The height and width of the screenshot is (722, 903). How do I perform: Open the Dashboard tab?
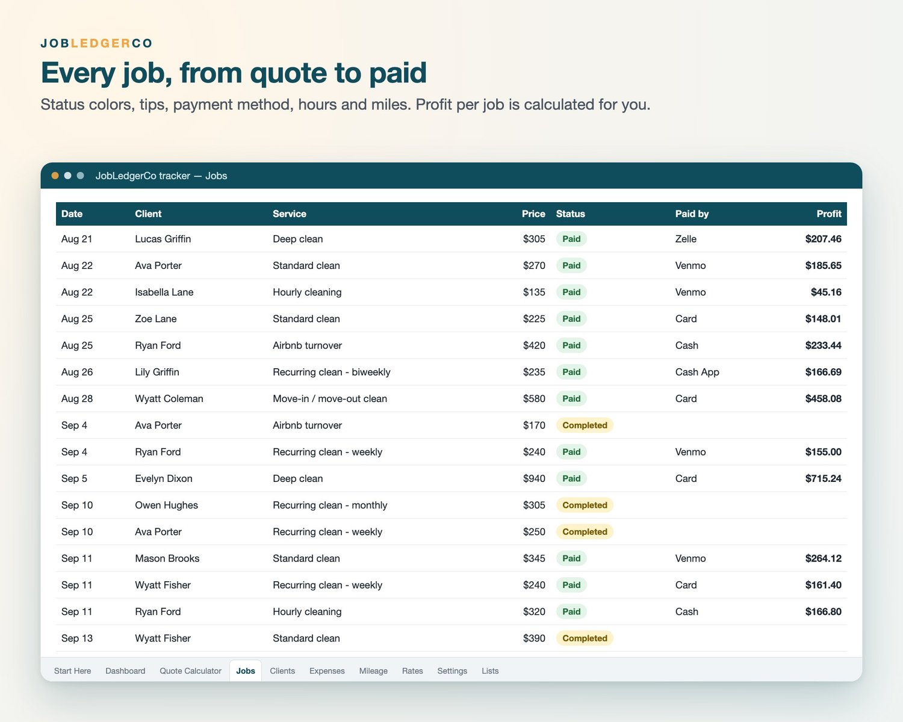(x=125, y=671)
